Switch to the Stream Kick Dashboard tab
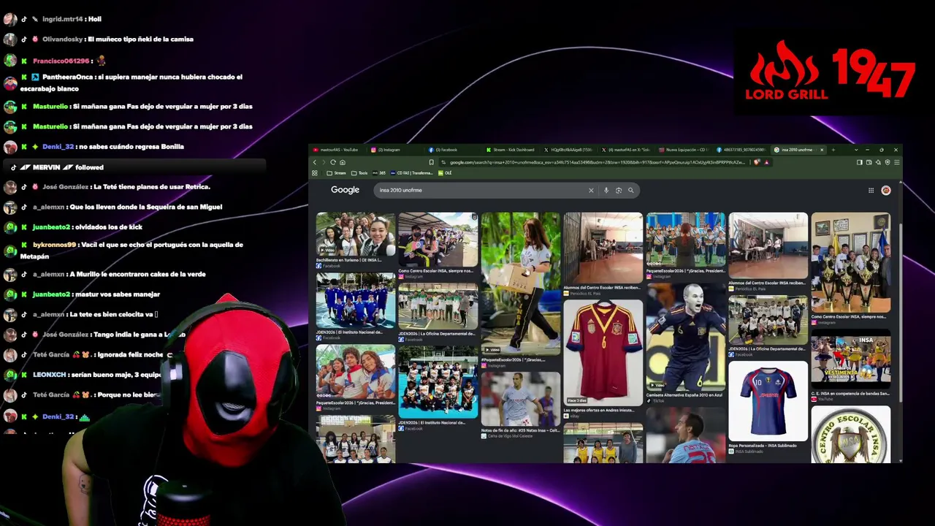The height and width of the screenshot is (526, 935). (x=511, y=150)
